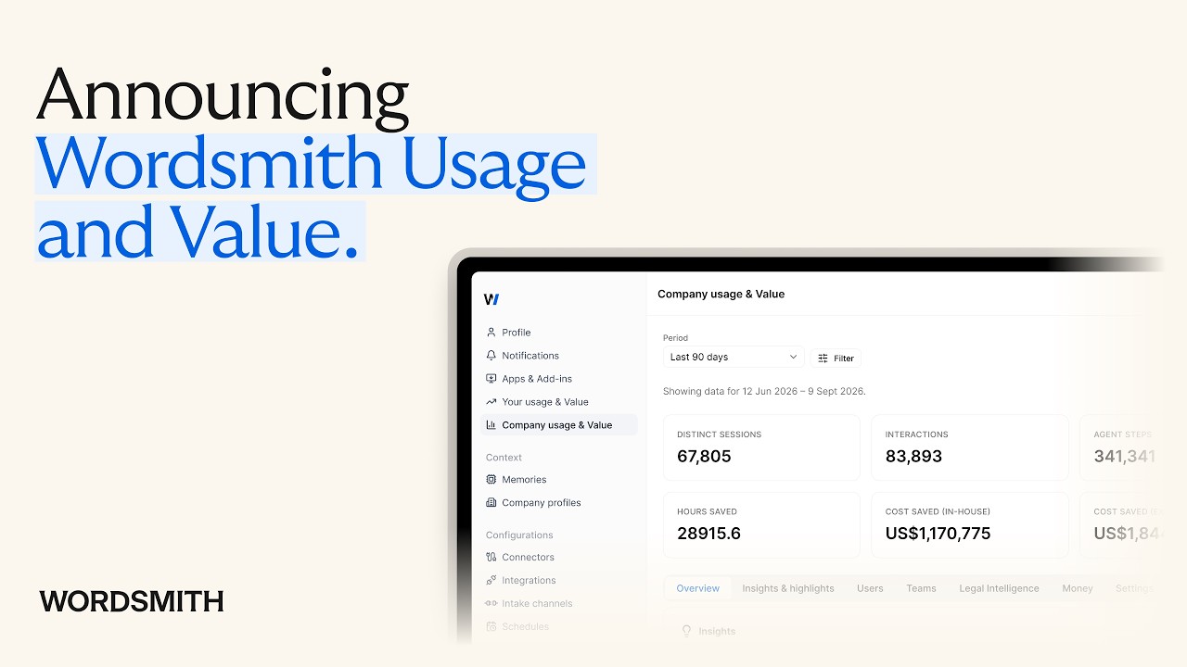Open the Intake channels icon
The width and height of the screenshot is (1187, 667).
click(491, 604)
